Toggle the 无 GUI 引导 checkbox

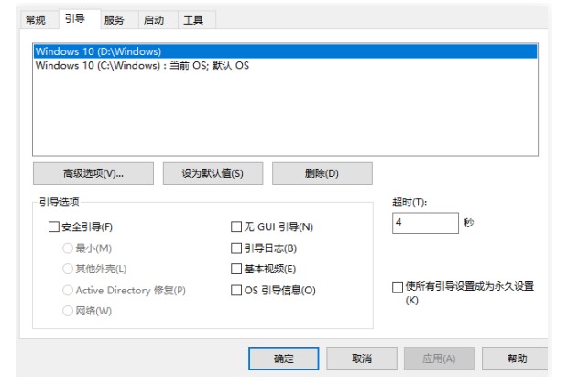tap(235, 227)
